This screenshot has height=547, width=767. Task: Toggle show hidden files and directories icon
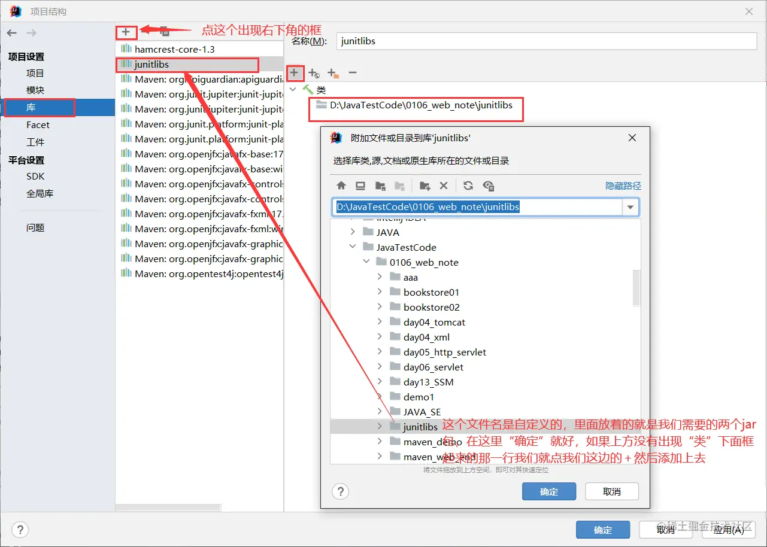coord(489,186)
